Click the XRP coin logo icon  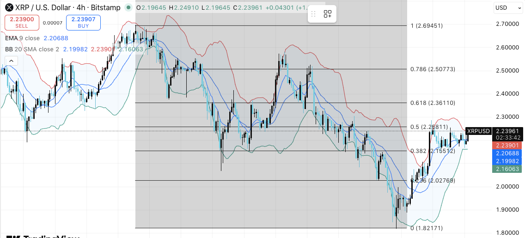point(9,8)
